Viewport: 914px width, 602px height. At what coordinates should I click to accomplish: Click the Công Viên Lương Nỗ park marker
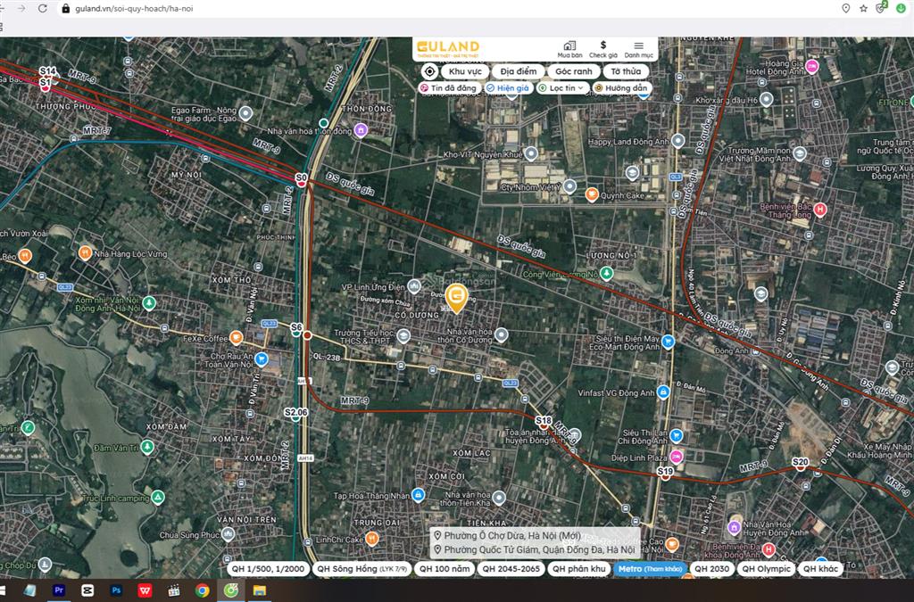[x=607, y=273]
